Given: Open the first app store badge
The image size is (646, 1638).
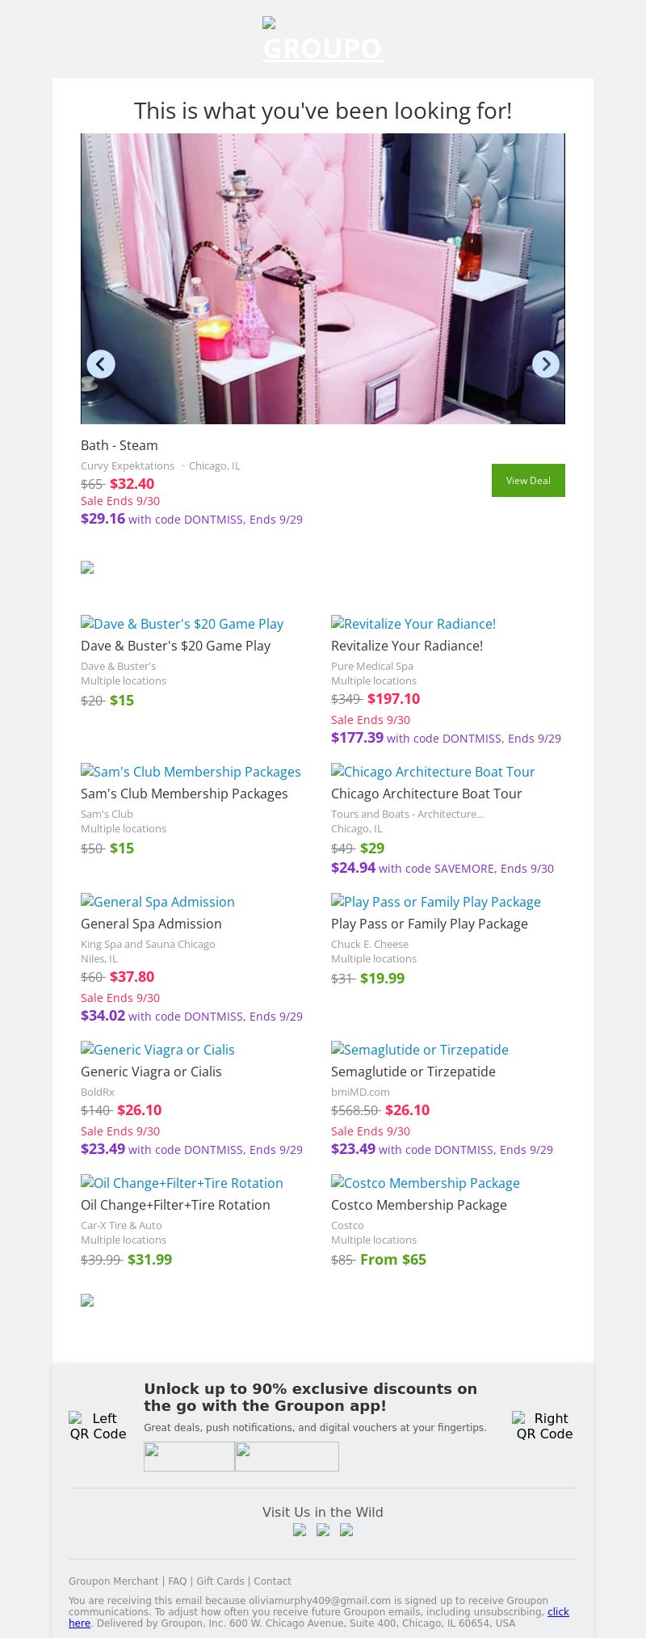Looking at the screenshot, I should click(x=189, y=1456).
